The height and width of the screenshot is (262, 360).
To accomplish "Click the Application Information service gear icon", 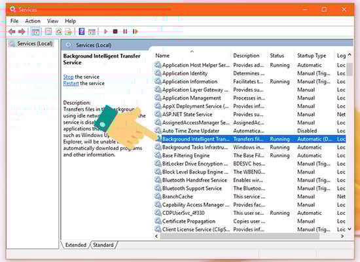I will (158, 81).
